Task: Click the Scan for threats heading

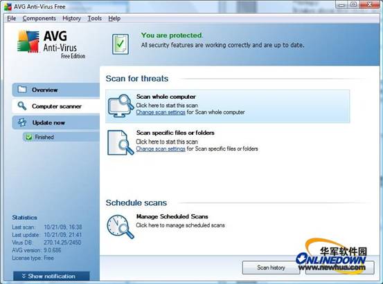Action: (x=137, y=79)
